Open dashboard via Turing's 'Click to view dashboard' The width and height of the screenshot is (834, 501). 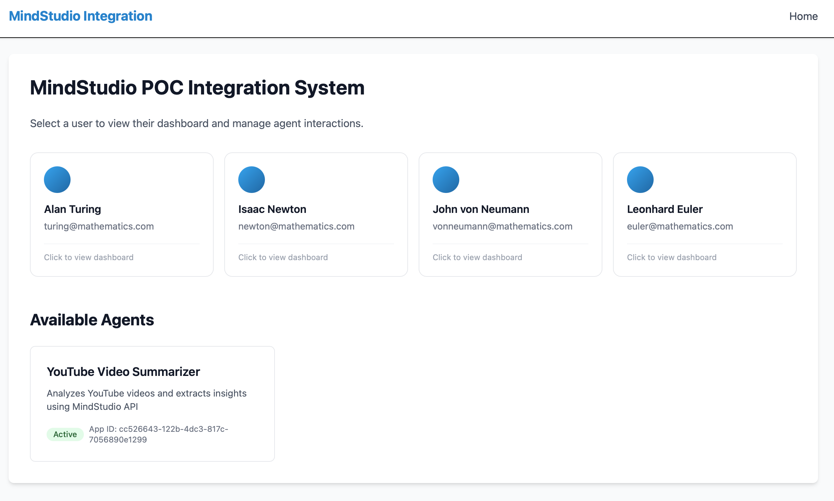point(89,257)
